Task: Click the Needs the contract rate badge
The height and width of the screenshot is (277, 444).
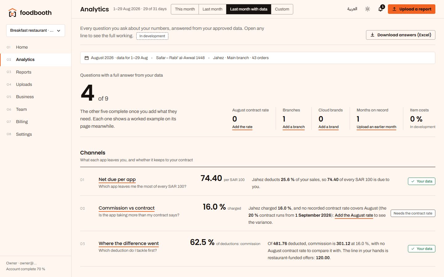Action: point(413,213)
